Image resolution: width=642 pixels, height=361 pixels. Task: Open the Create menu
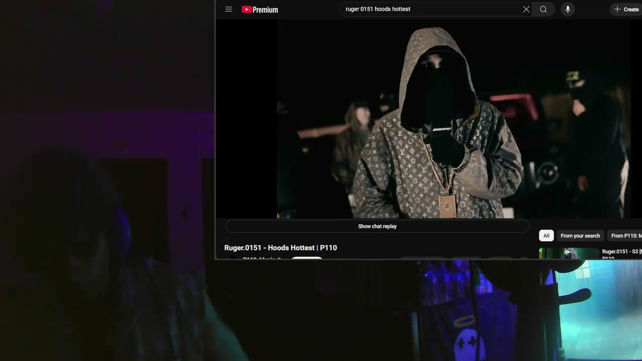point(626,9)
